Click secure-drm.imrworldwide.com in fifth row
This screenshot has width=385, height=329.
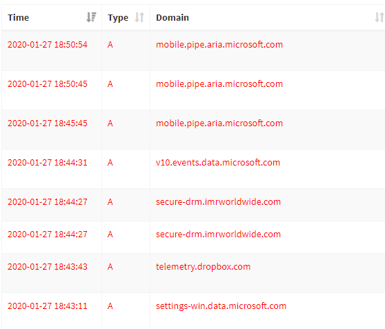pyautogui.click(x=218, y=202)
